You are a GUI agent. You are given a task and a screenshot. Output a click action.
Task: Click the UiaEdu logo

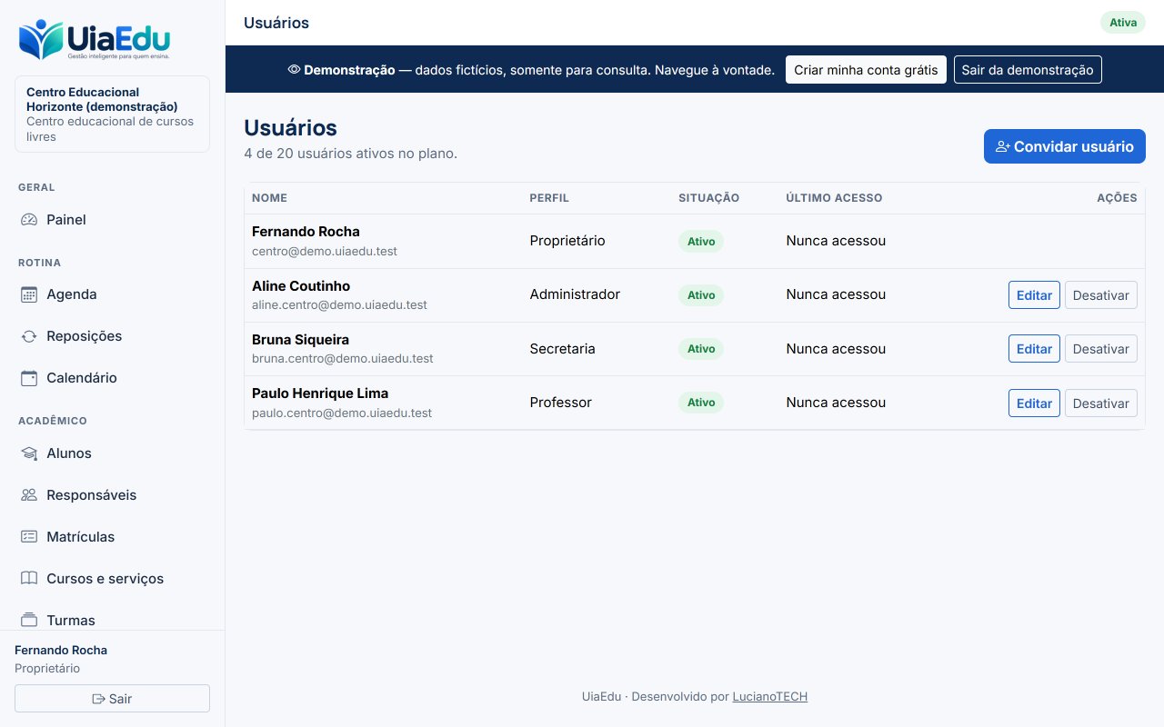pos(94,40)
